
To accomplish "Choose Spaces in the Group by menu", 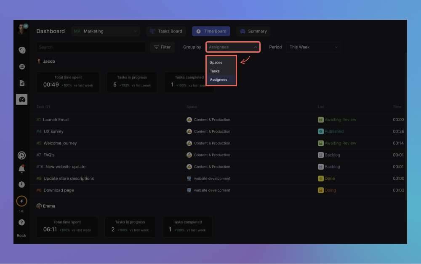I will click(x=216, y=63).
